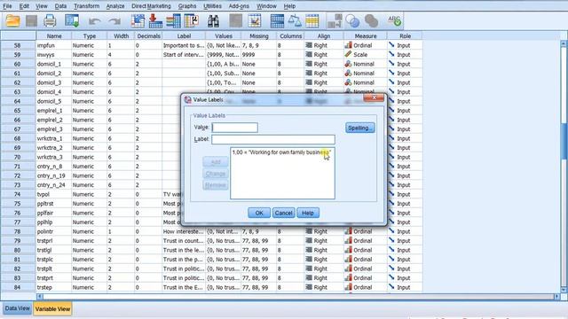The height and width of the screenshot is (319, 568).
Task: Click the variable name domicil_1
Action: click(x=49, y=64)
